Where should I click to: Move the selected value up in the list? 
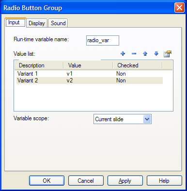[145, 53]
